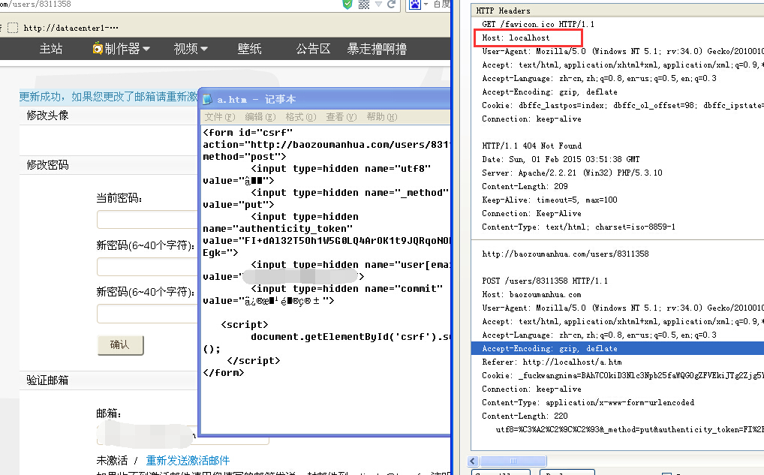Open the 暴走撸啊撸 navigation item
This screenshot has height=475, width=764.
[377, 49]
